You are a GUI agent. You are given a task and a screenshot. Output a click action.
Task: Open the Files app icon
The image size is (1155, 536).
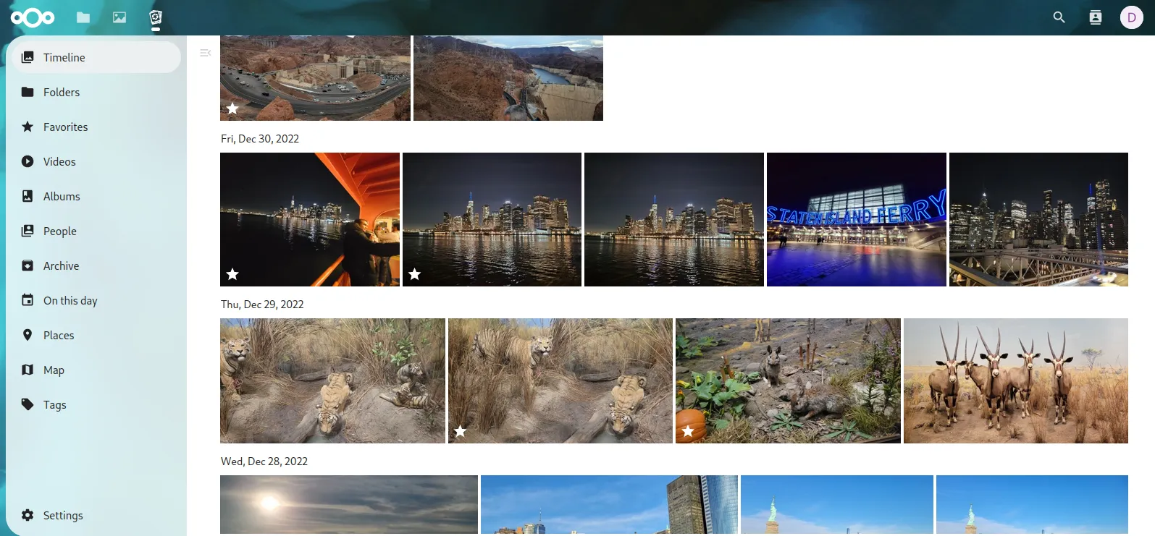83,17
